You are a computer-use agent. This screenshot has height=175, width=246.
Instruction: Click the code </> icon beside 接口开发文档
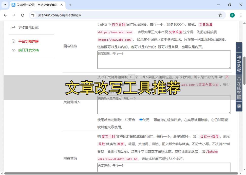coord(14,50)
